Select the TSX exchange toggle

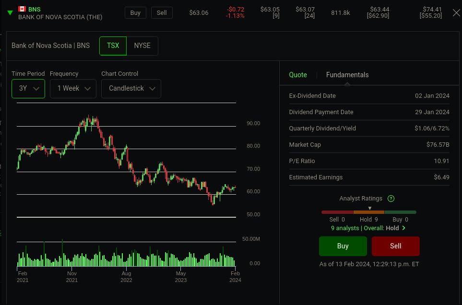pyautogui.click(x=113, y=46)
